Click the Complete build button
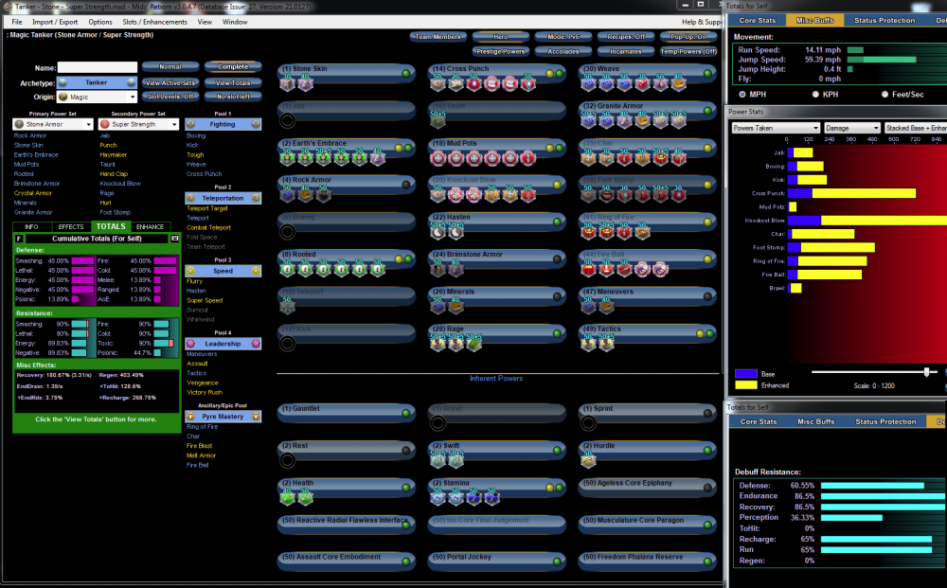Viewport: 947px width, 588px height. [233, 66]
